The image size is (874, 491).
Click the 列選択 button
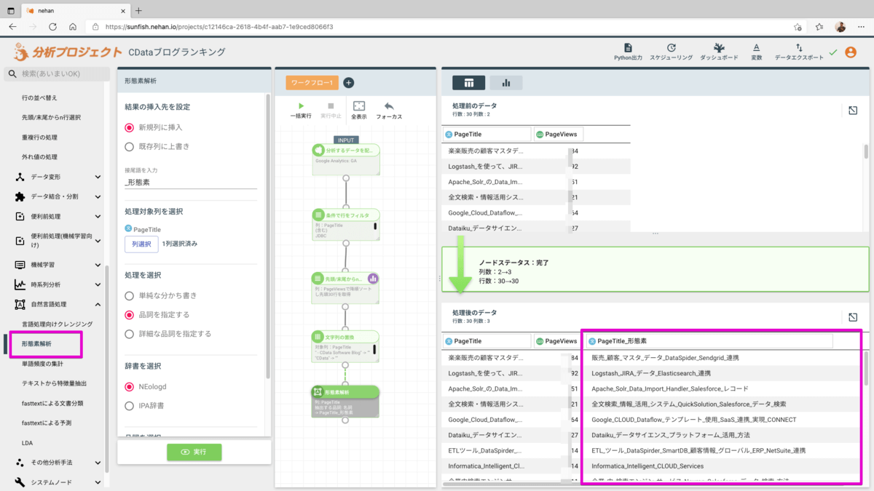click(x=141, y=244)
